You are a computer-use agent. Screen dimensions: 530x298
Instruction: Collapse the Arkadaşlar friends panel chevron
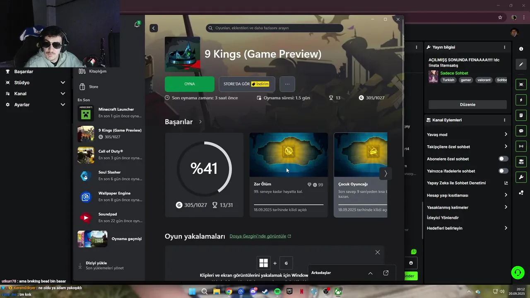pyautogui.click(x=370, y=273)
